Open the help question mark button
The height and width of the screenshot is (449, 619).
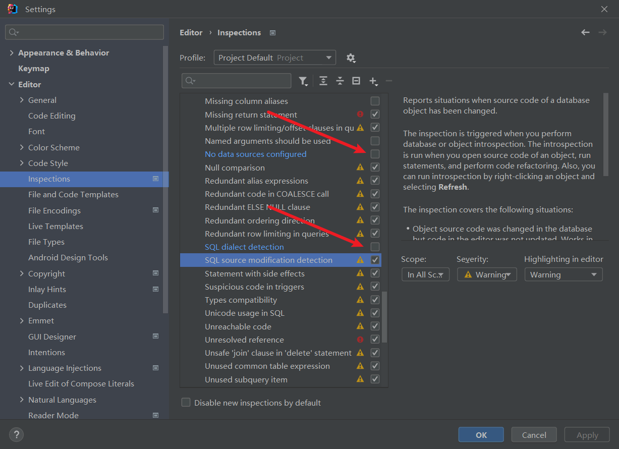point(16,434)
